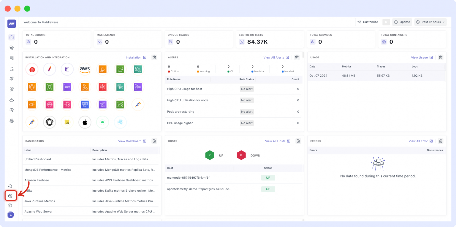Select the AWS integration icon

click(85, 69)
